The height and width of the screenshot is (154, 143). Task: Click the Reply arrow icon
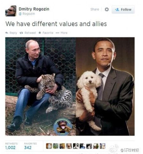[x=7, y=33]
